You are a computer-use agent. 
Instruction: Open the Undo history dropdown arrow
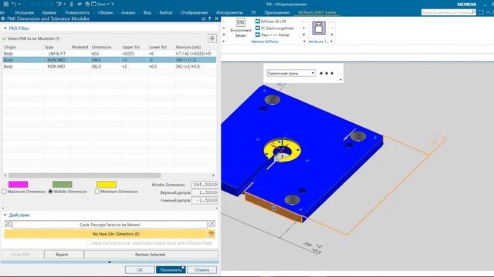[x=19, y=4]
